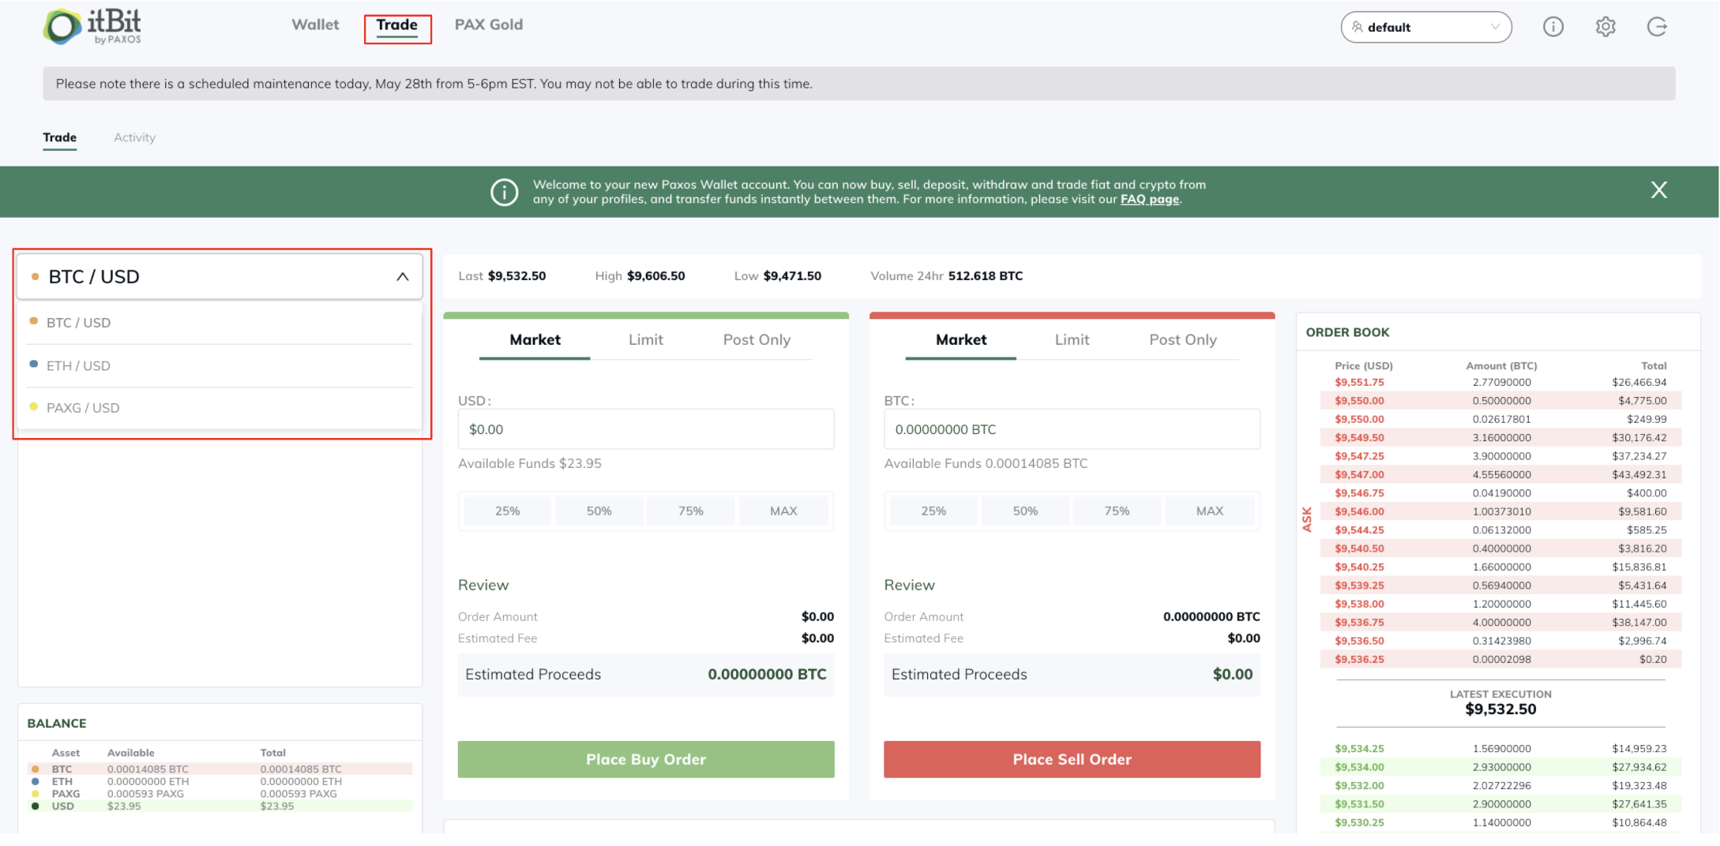
Task: Open the default profile dropdown
Action: [1426, 27]
